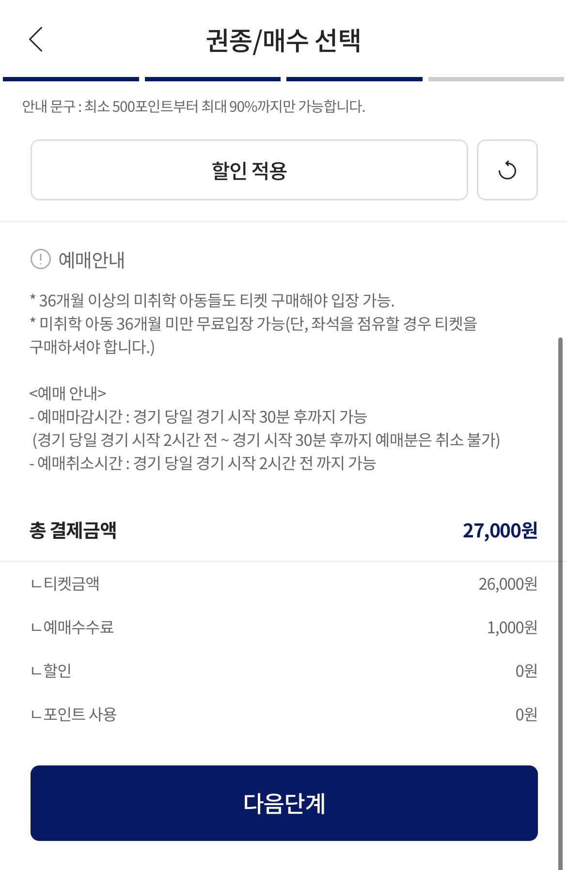The image size is (567, 870).
Task: Select the 예매수수료 1,000원 row
Action: [283, 627]
